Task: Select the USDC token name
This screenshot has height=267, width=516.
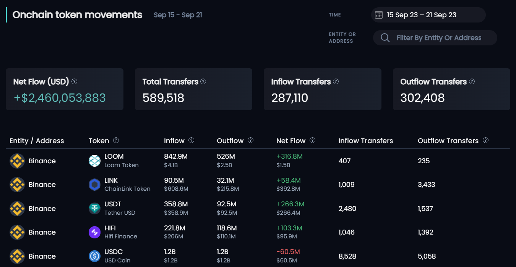Action: pos(114,252)
